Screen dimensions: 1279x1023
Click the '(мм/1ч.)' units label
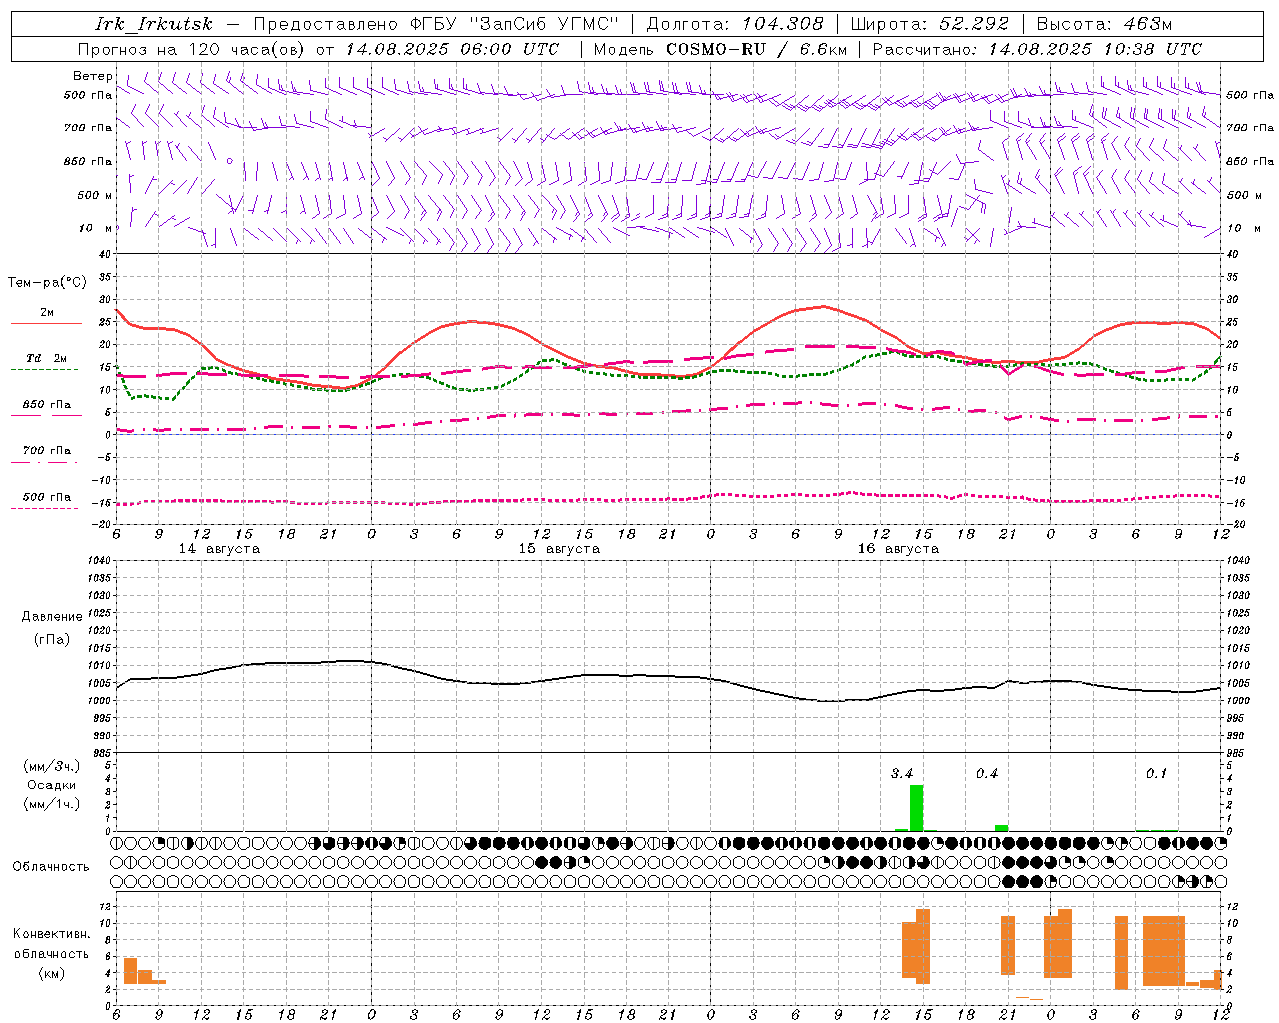pyautogui.click(x=51, y=804)
